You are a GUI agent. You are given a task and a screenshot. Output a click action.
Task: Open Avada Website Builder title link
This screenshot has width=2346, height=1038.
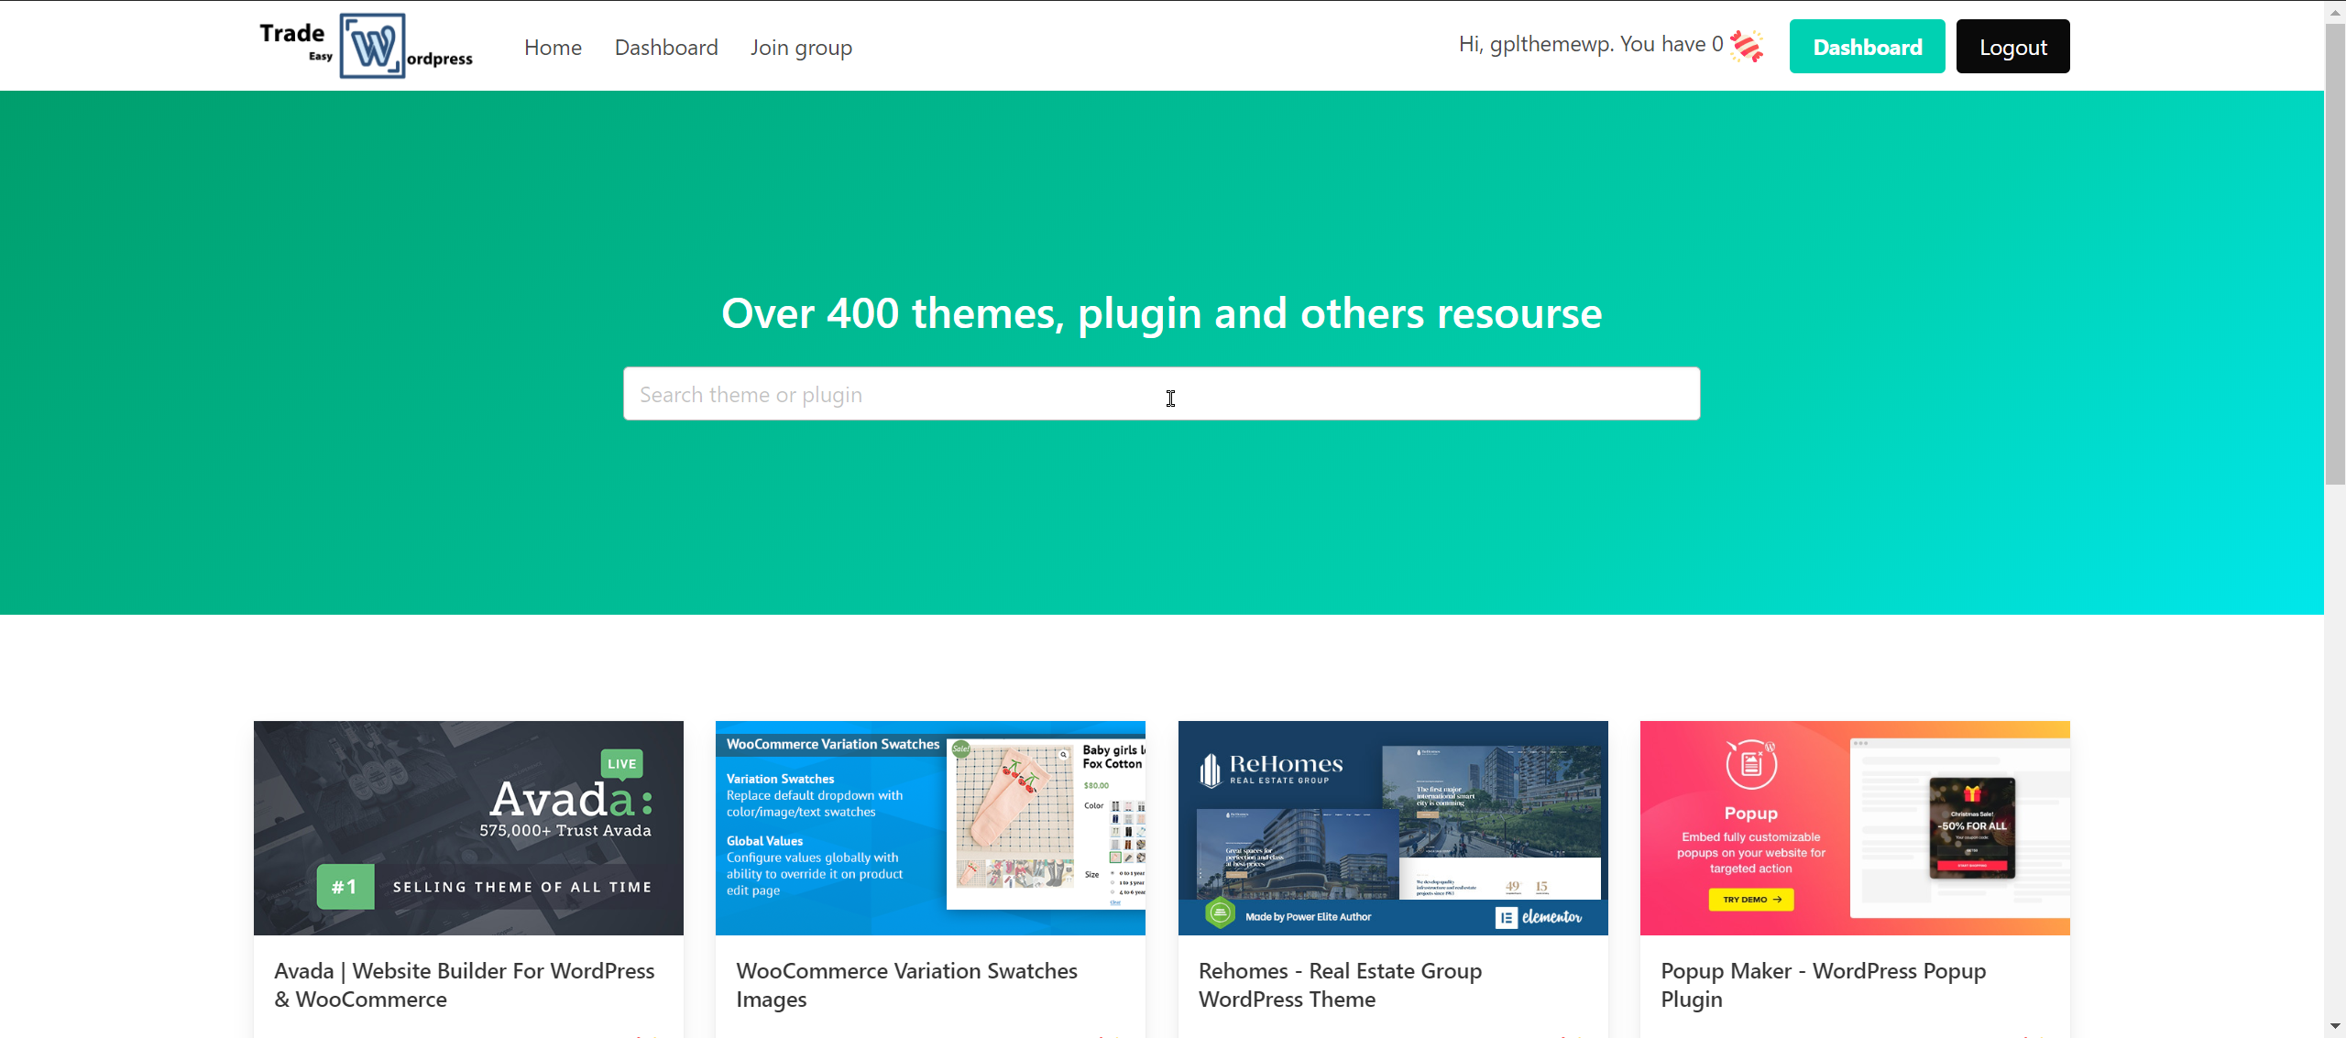pyautogui.click(x=465, y=985)
